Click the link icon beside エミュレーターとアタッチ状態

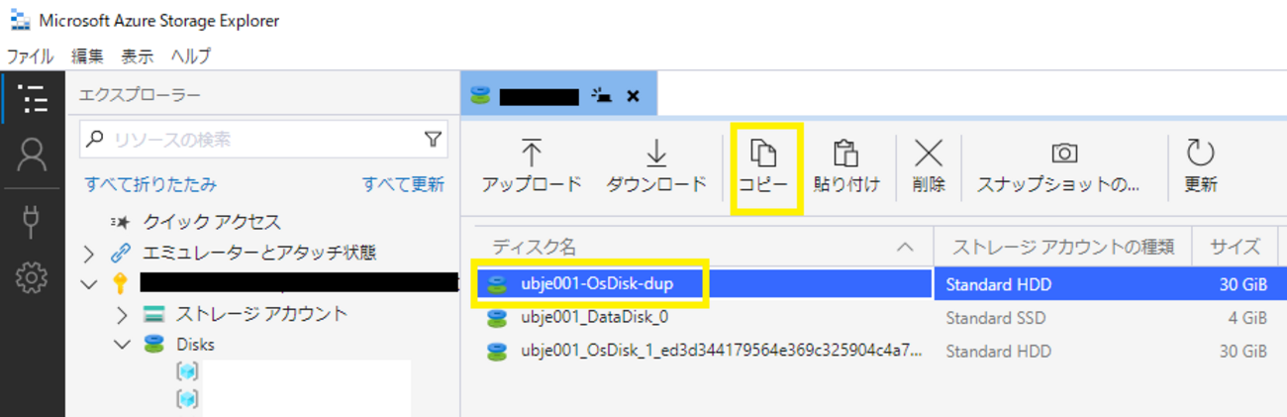121,253
